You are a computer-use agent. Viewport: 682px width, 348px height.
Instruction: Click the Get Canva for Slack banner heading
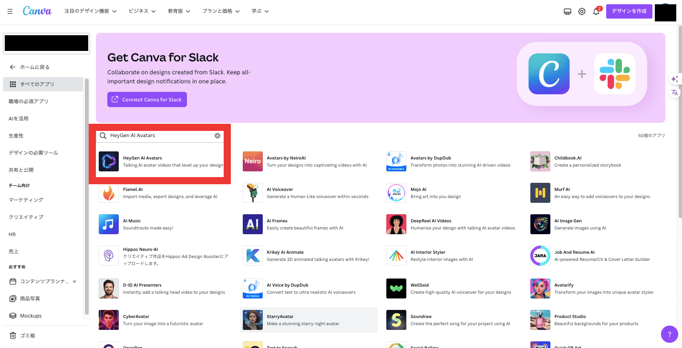click(163, 58)
